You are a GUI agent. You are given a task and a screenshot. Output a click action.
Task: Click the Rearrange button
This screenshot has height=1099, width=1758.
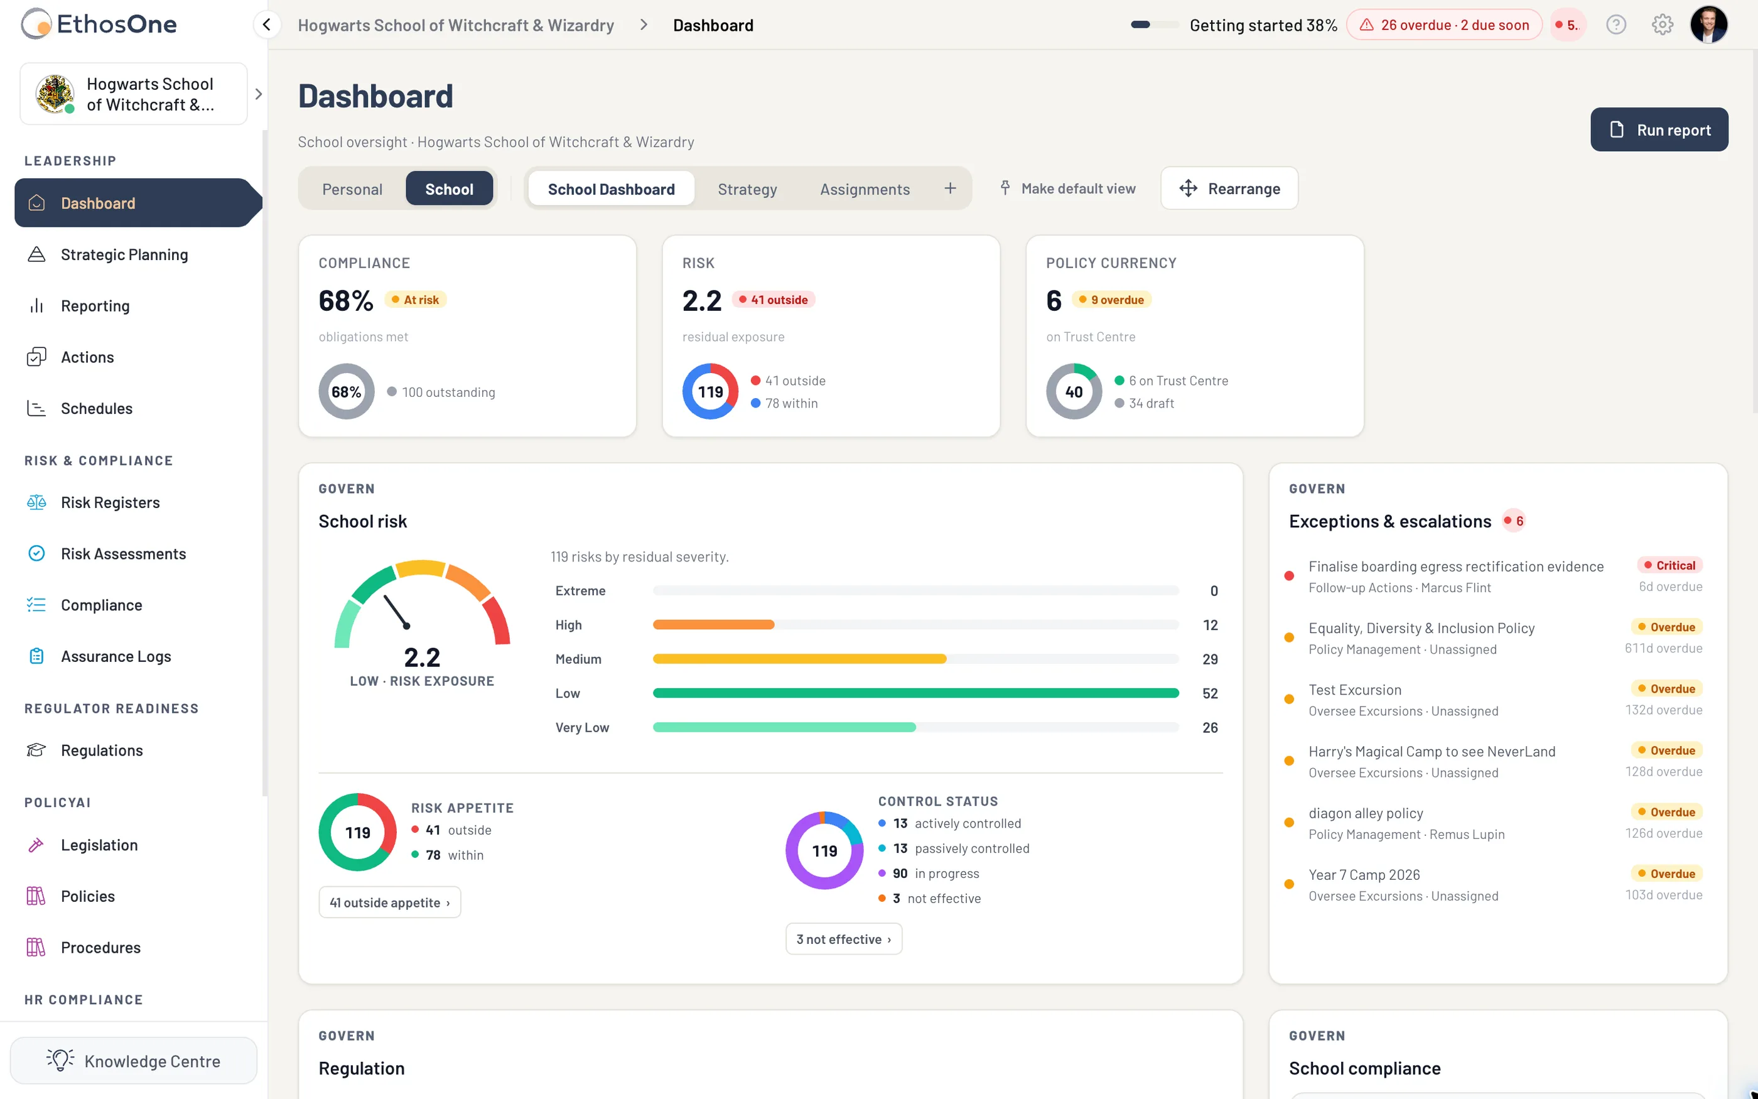point(1229,188)
